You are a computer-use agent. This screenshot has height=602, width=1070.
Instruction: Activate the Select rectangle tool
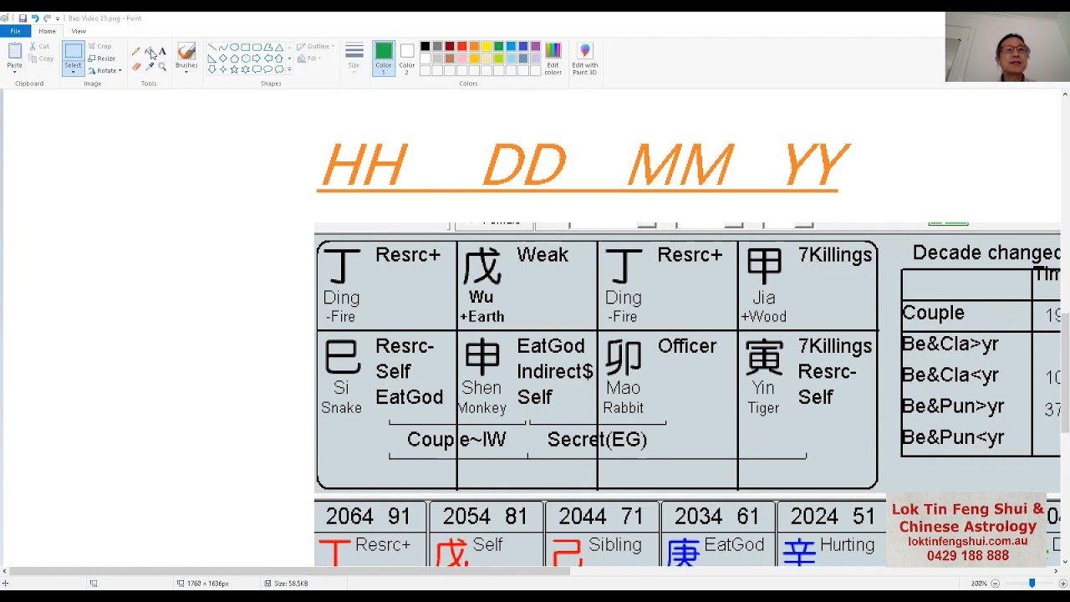click(x=73, y=52)
